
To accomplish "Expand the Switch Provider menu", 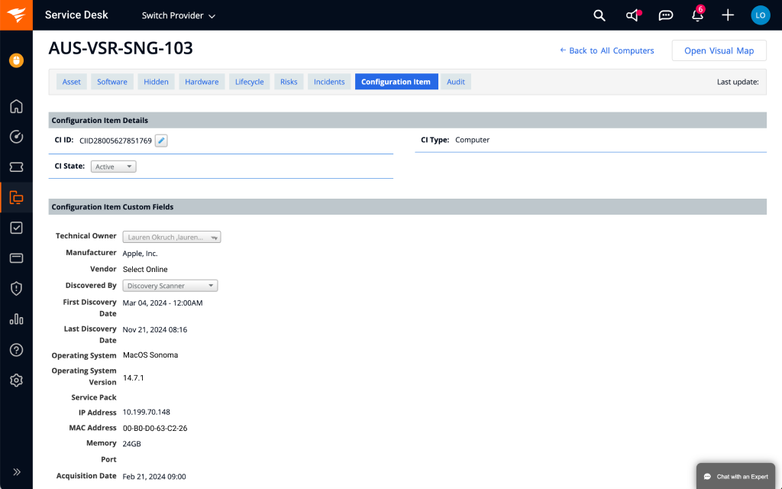I will 178,15.
